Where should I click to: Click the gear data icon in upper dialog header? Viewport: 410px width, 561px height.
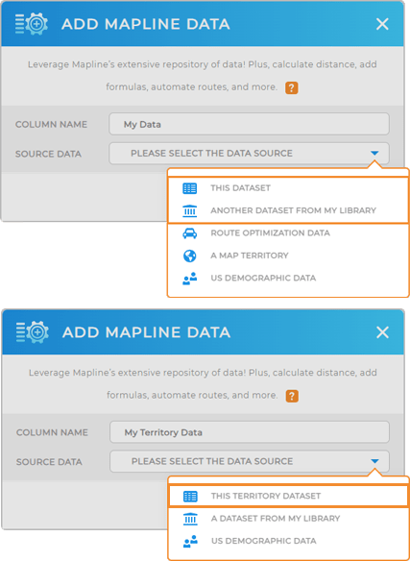pos(32,24)
